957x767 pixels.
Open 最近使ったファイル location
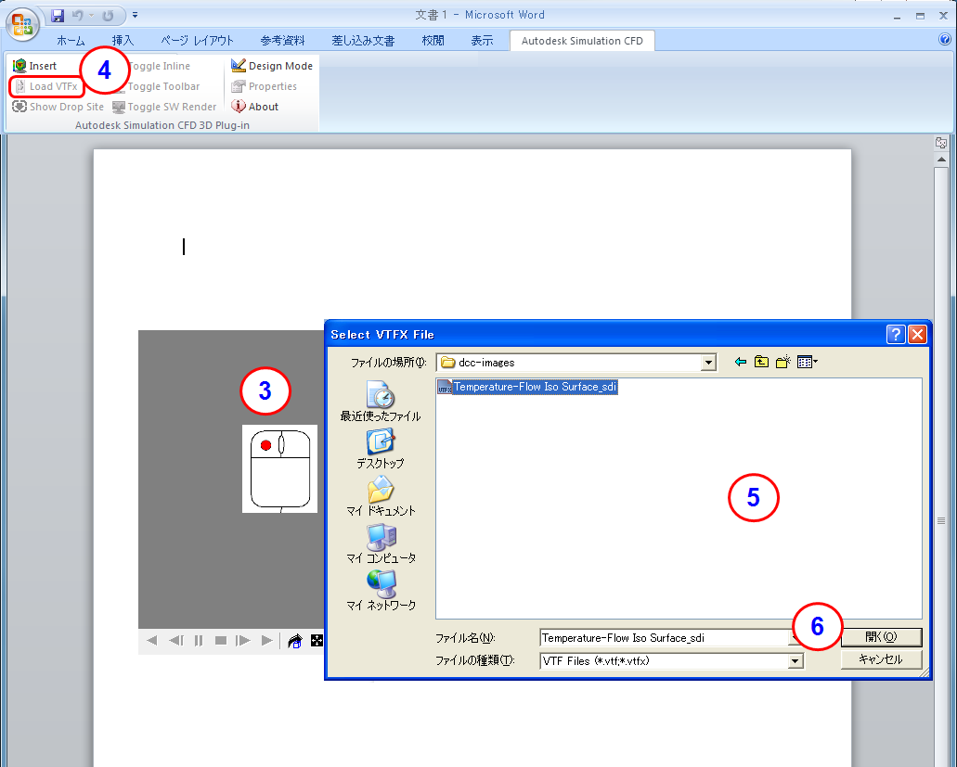tap(381, 402)
